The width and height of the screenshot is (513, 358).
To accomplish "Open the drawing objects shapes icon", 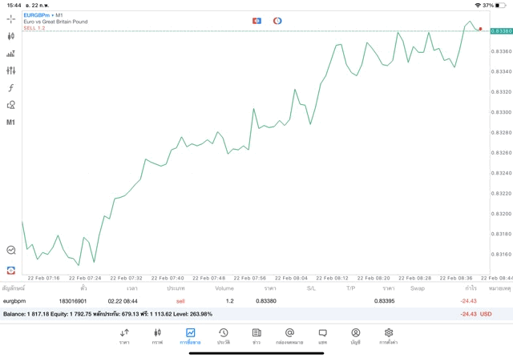I will coord(11,105).
